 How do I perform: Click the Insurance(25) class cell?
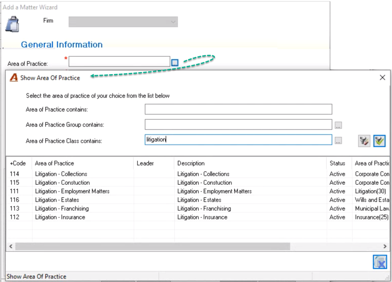(372, 217)
